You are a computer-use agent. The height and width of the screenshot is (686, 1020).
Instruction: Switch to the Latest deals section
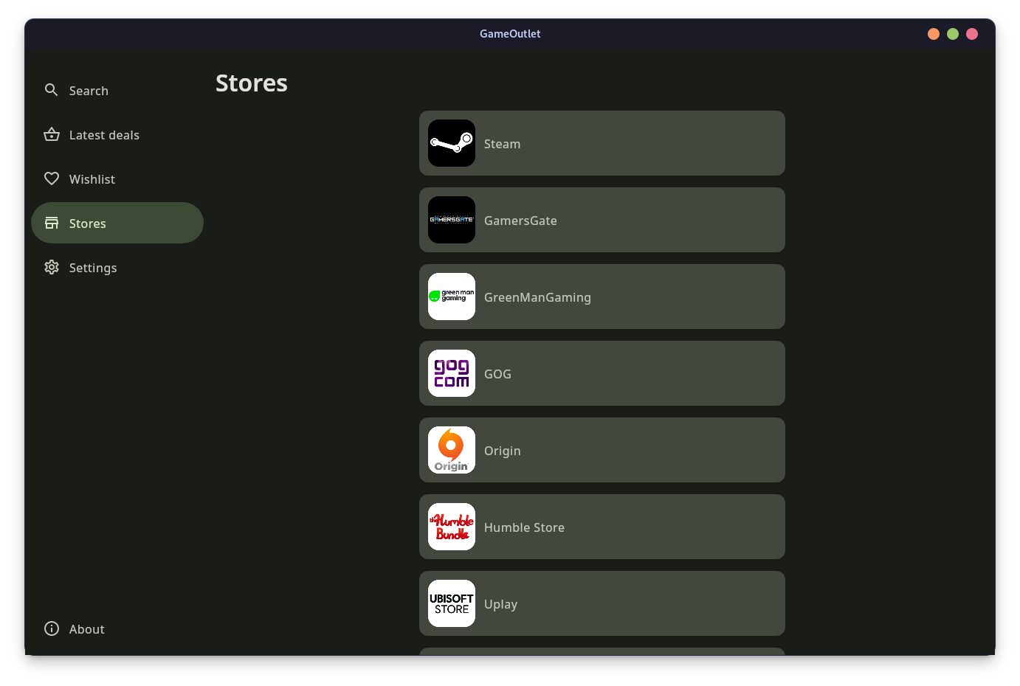point(104,134)
